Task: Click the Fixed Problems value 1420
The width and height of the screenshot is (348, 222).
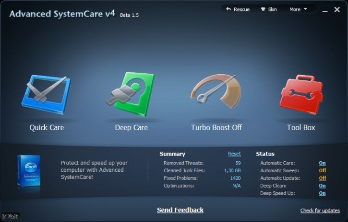Action: pos(236,178)
